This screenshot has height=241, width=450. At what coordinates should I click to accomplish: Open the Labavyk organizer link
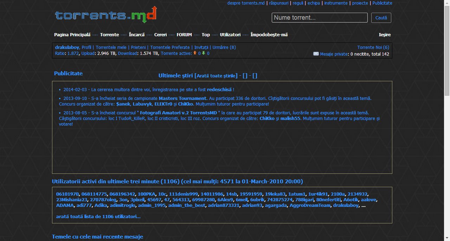[142, 104]
